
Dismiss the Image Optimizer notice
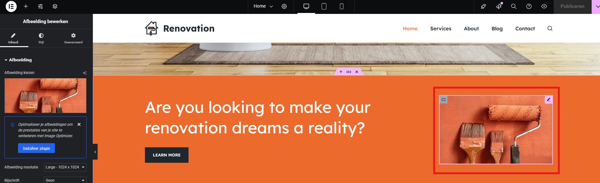pos(79,125)
